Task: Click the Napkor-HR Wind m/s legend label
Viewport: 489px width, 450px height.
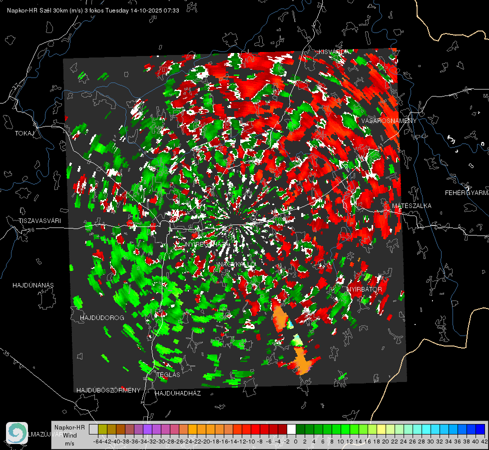Action: [x=69, y=435]
